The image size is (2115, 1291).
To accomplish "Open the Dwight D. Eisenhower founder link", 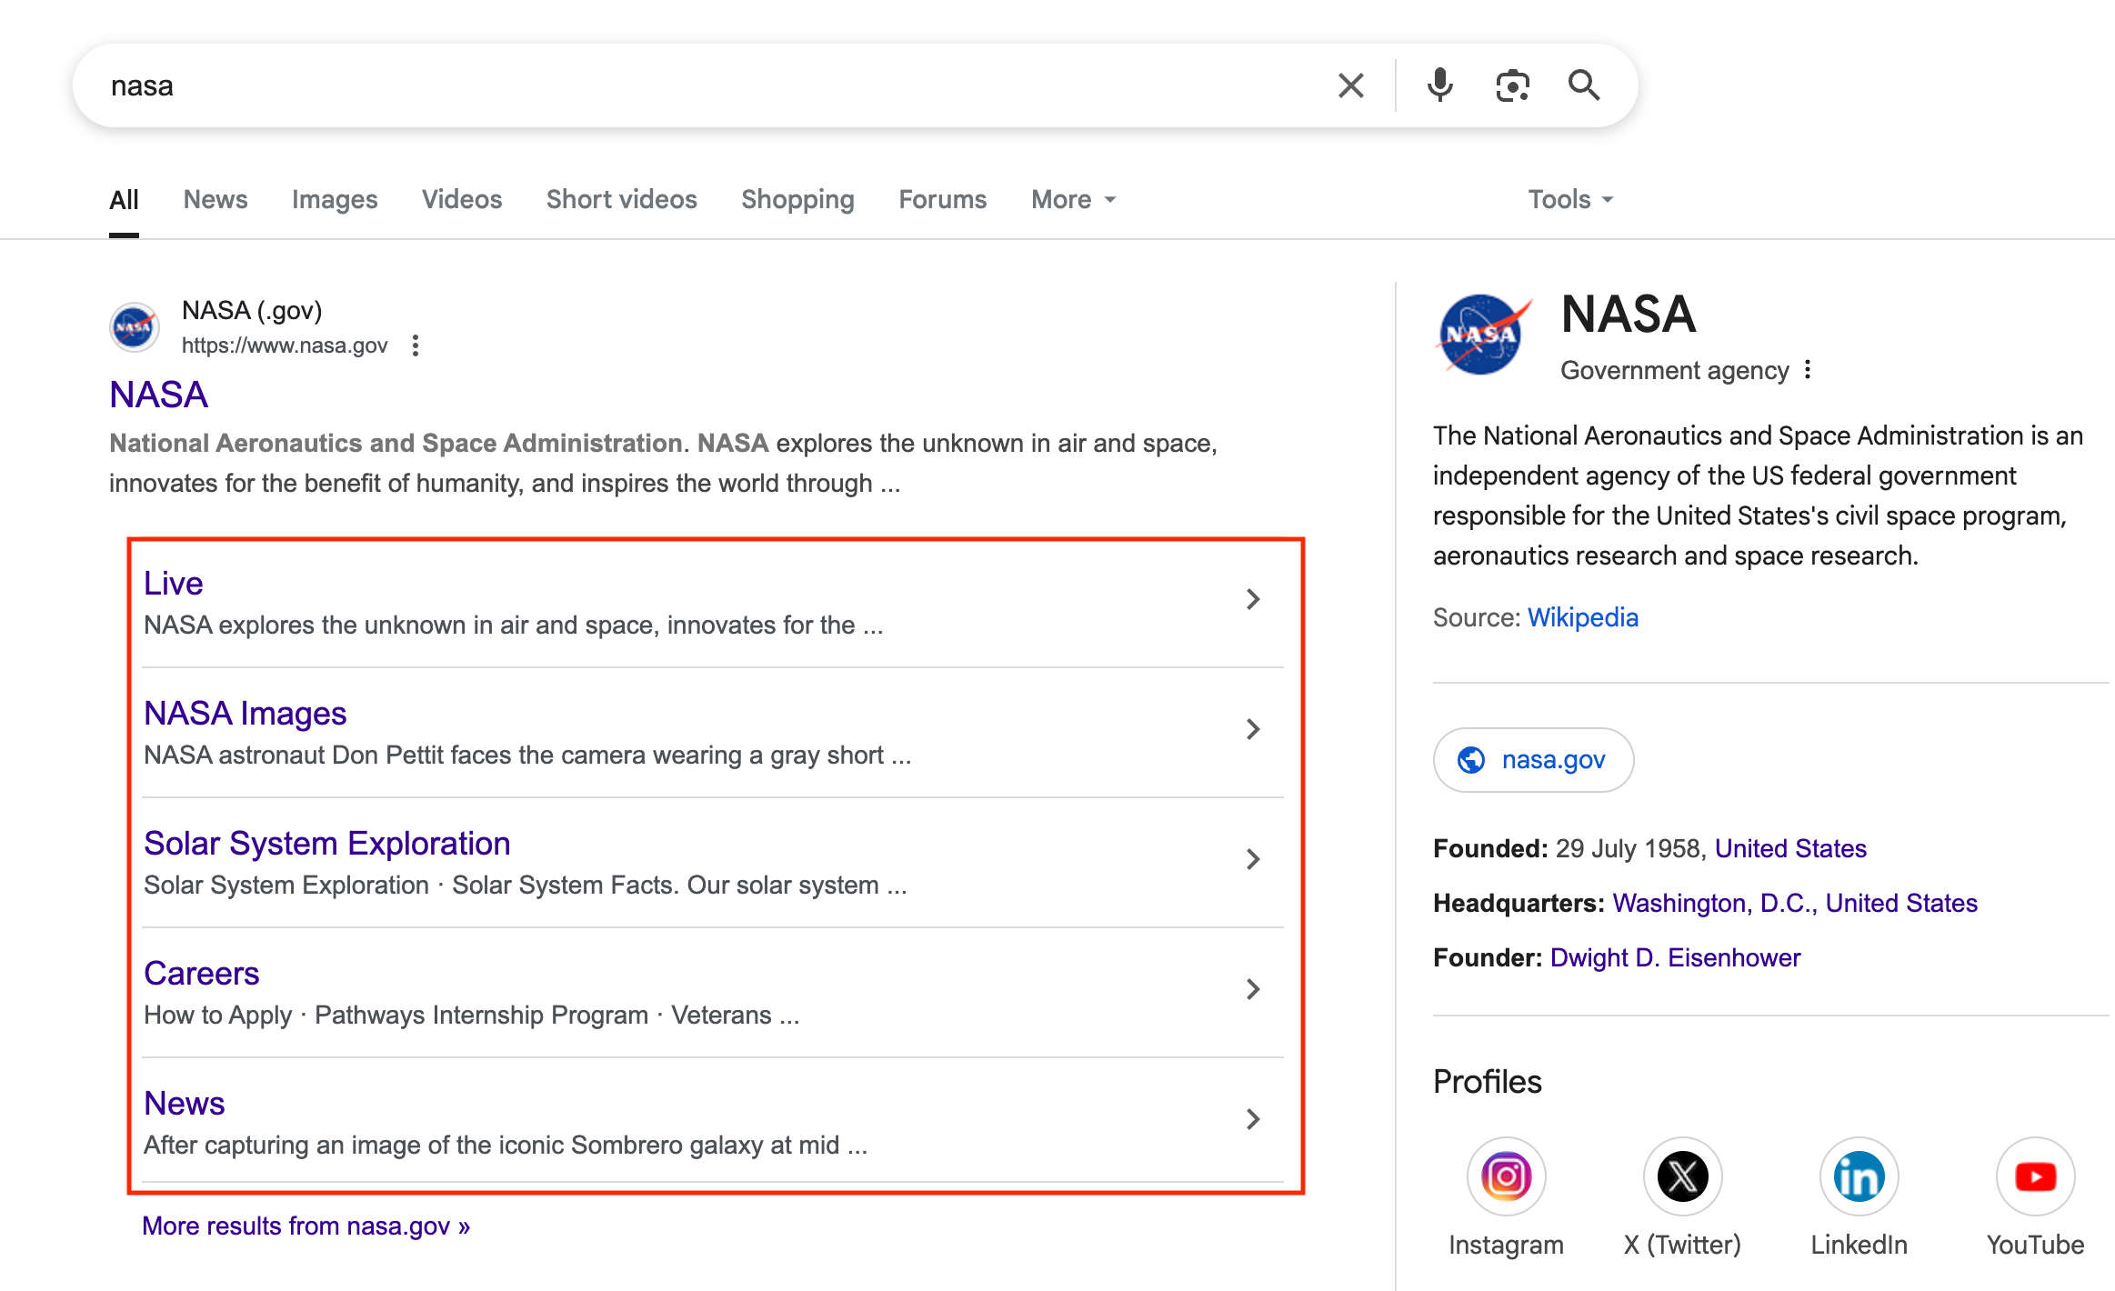I will coord(1675,957).
